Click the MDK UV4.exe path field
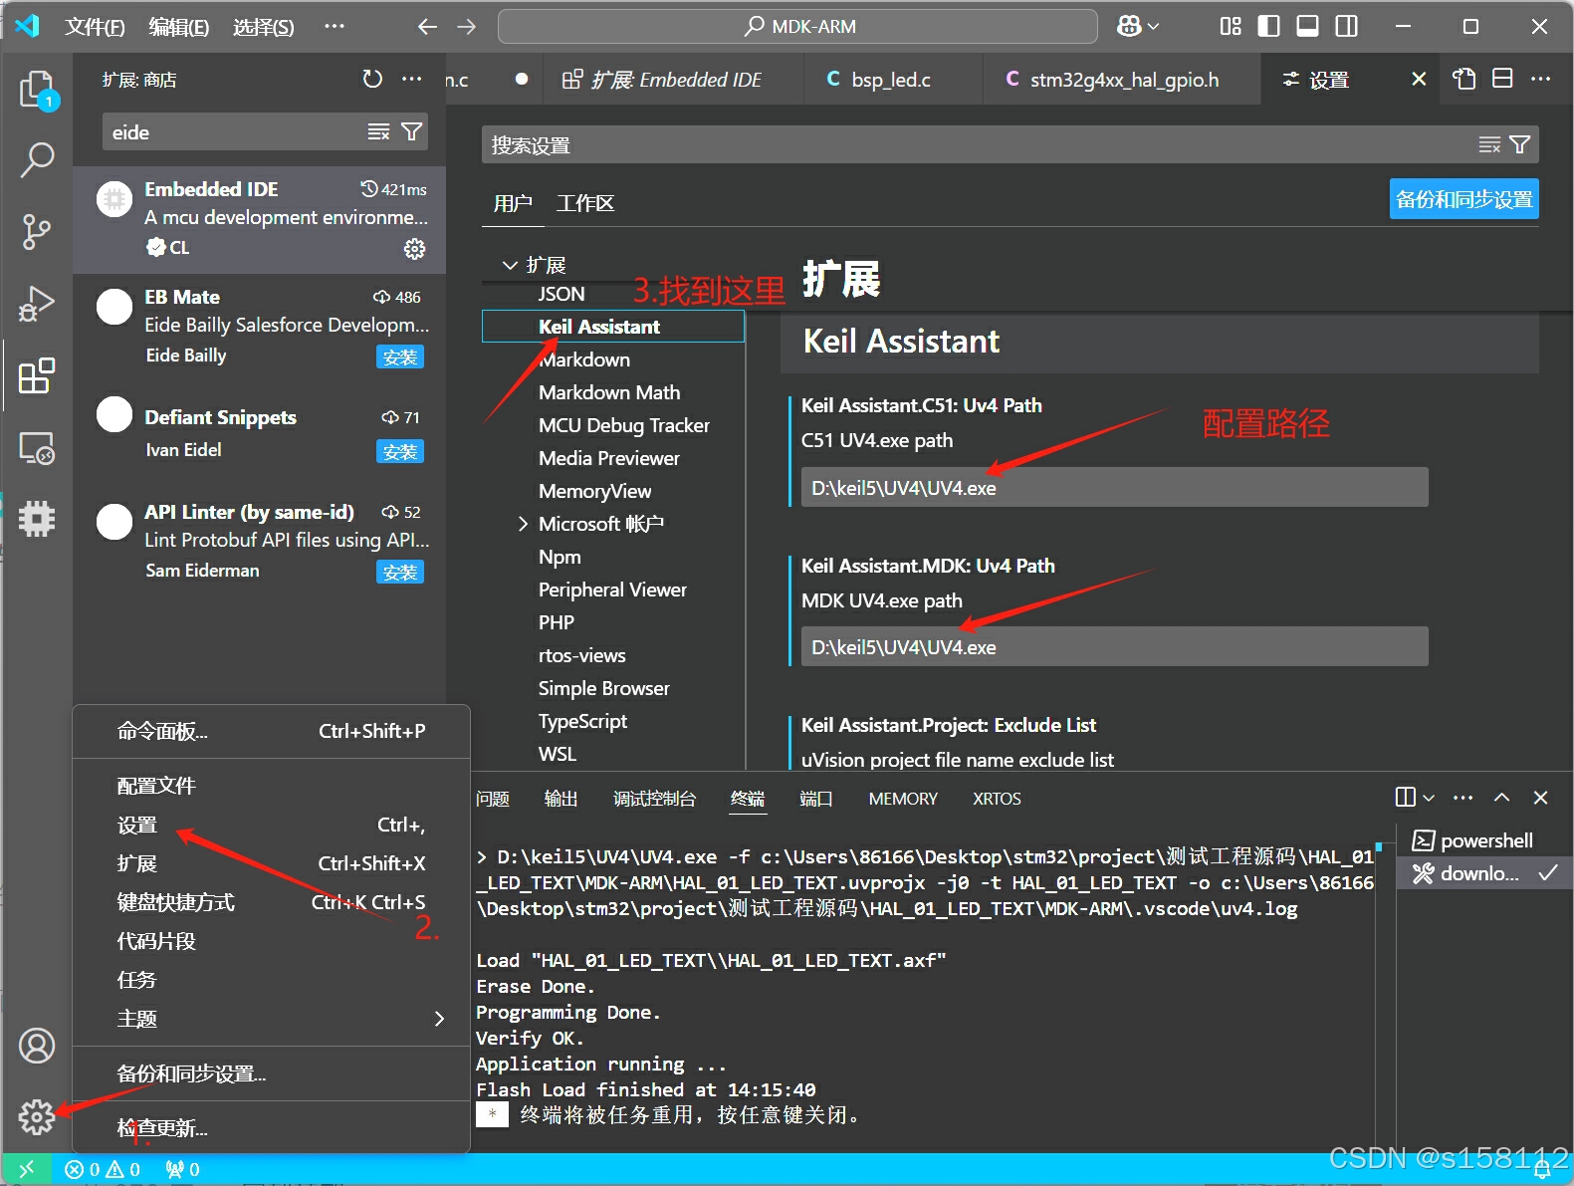The width and height of the screenshot is (1574, 1186). 1114,646
